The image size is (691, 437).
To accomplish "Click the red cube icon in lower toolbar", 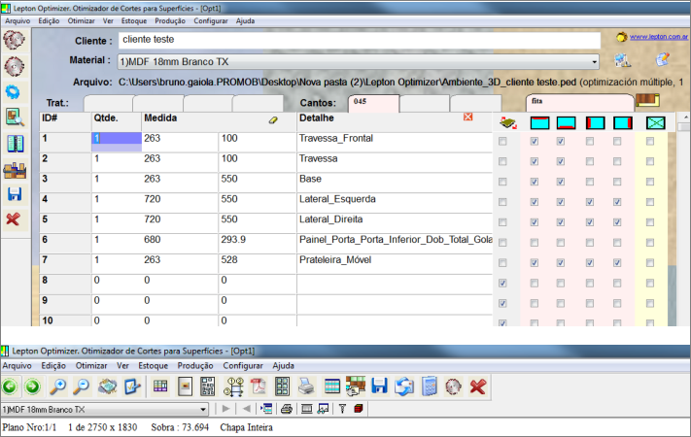I will (x=359, y=409).
